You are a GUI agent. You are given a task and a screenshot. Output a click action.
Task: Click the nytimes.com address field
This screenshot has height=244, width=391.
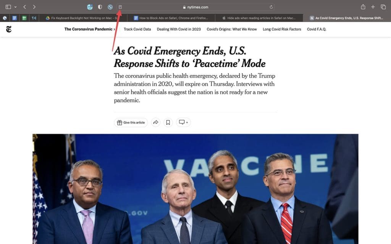196,7
